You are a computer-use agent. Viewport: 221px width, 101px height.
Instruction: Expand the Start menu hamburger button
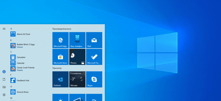4,29
